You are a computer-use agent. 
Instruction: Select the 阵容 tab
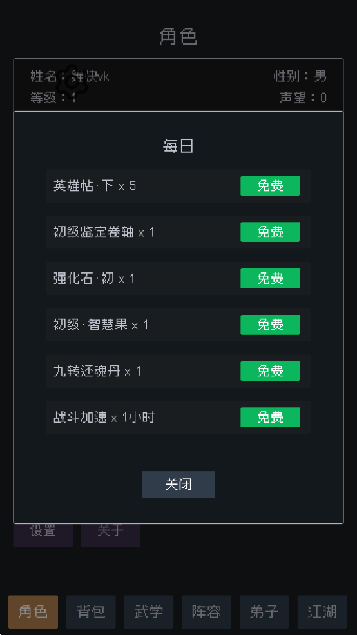point(207,612)
